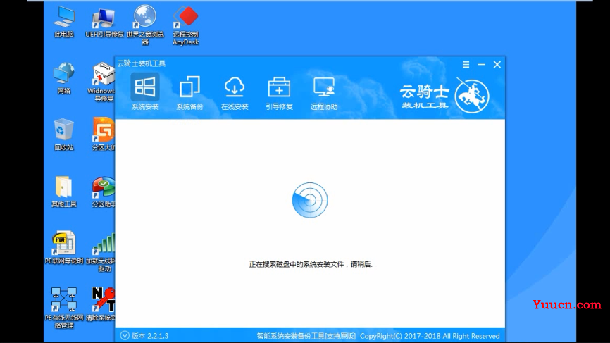Image resolution: width=610 pixels, height=343 pixels.
Task: Click the searching radar spinner
Action: point(310,200)
